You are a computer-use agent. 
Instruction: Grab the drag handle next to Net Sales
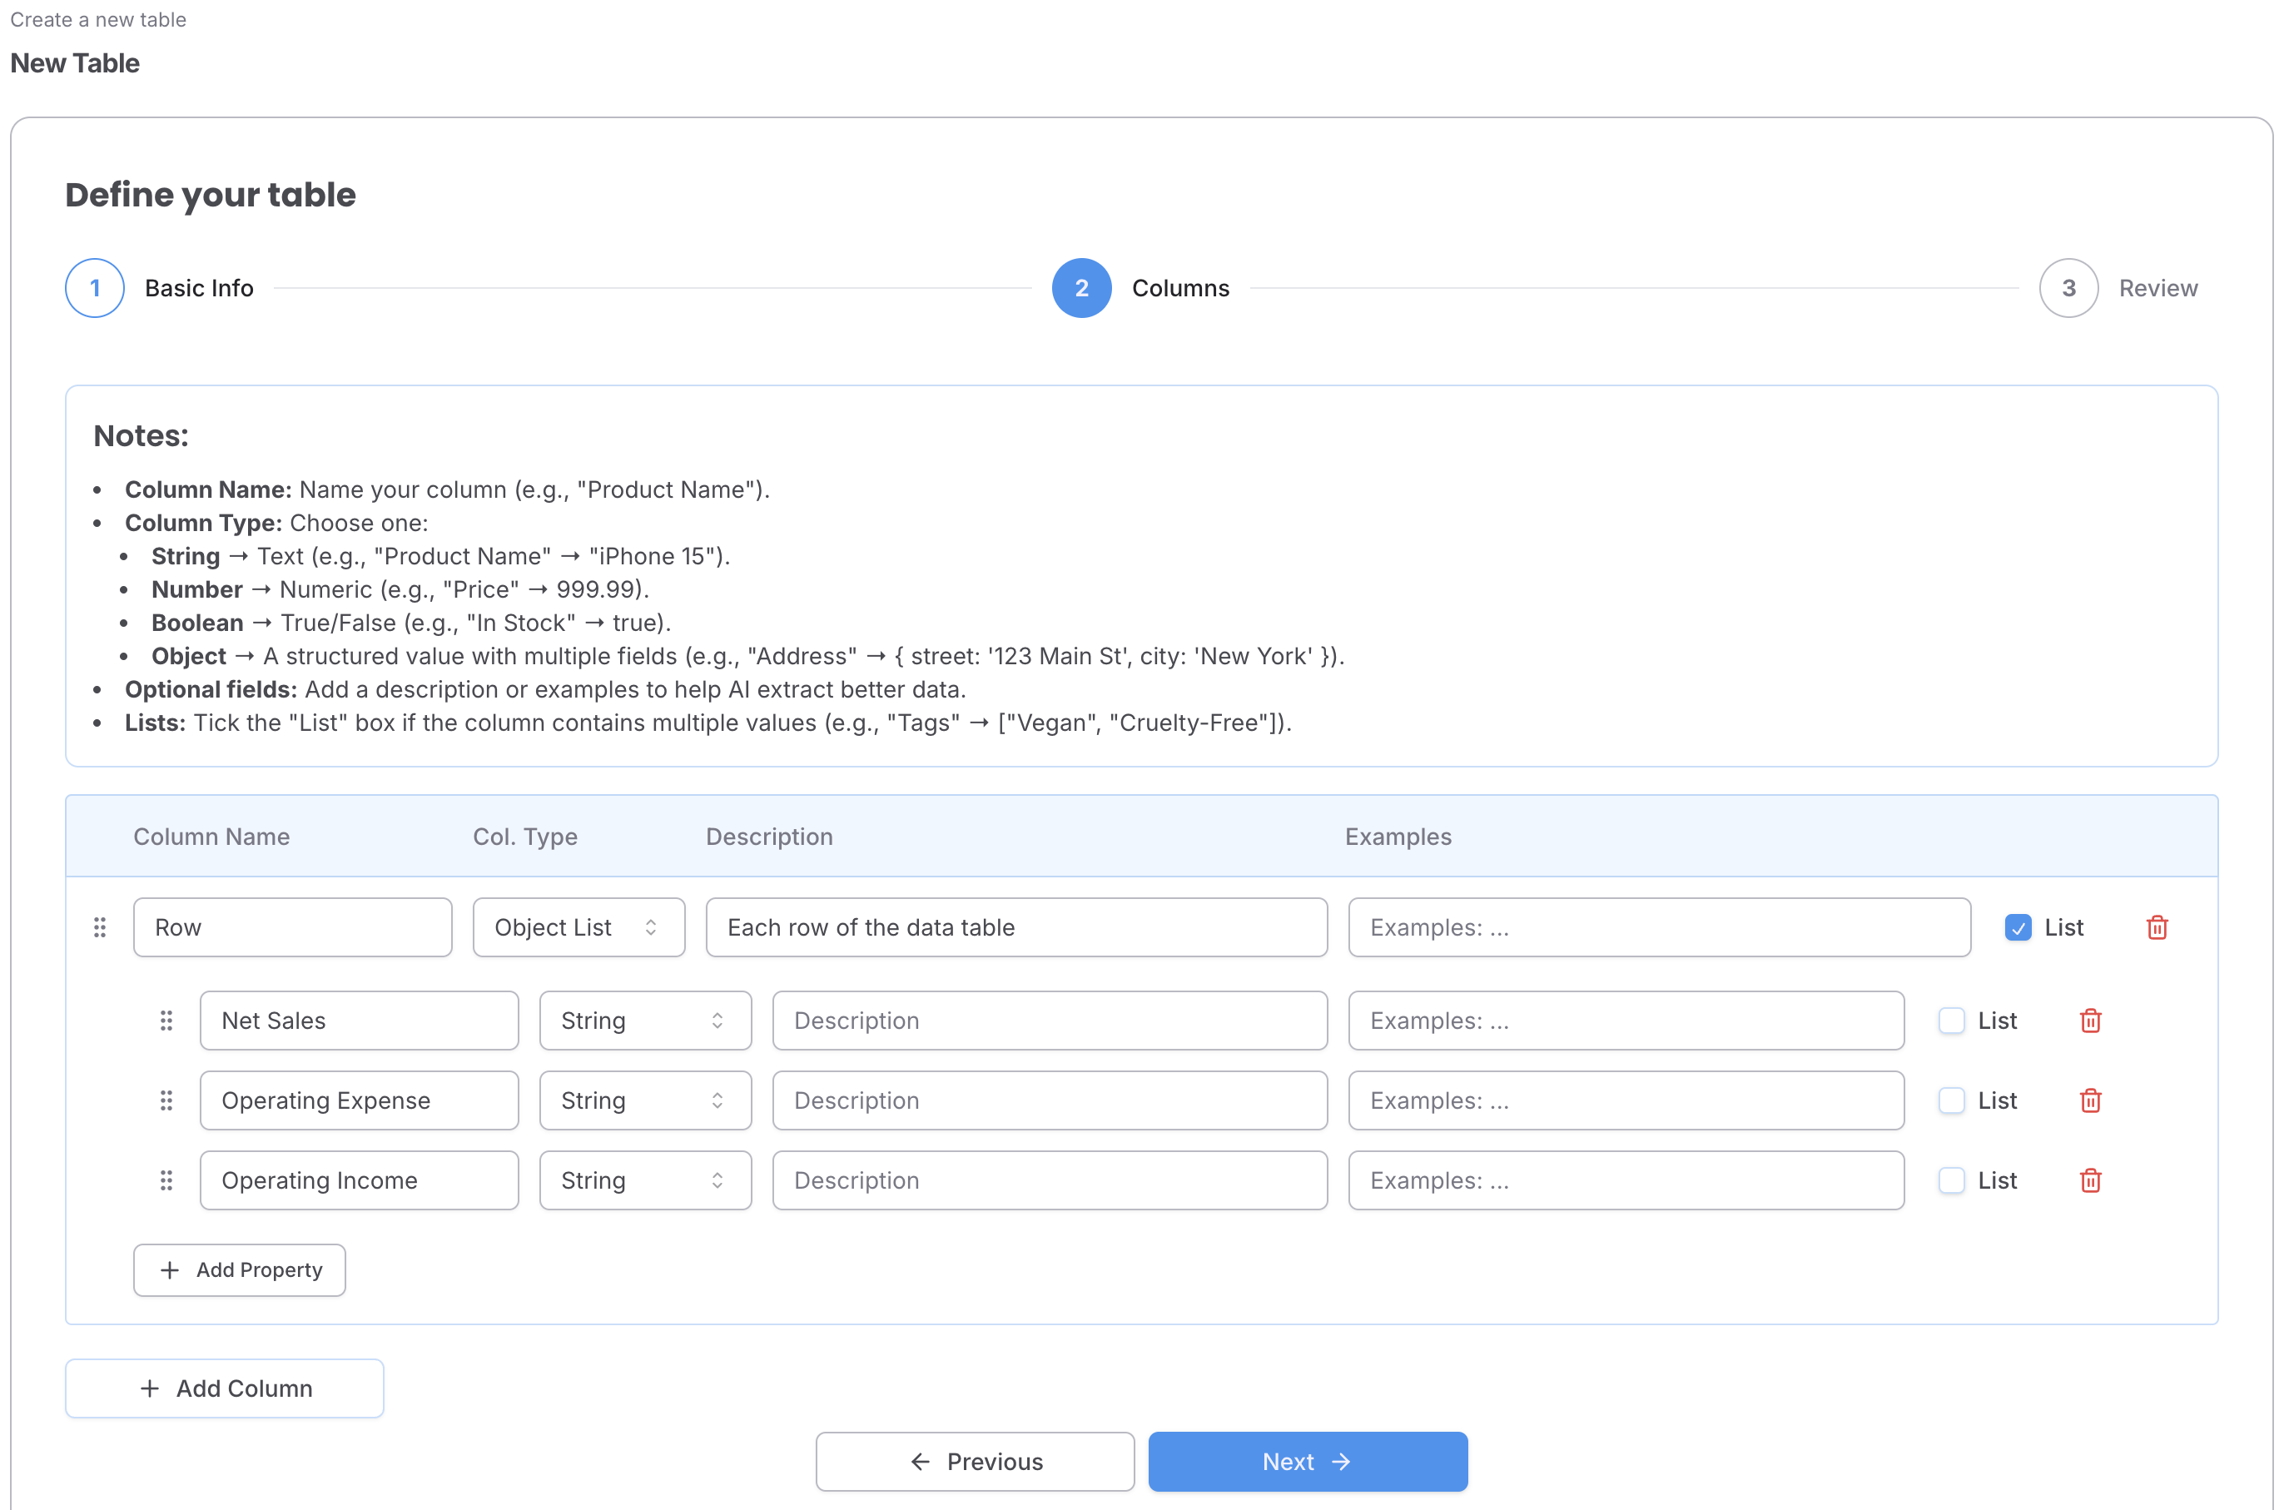point(166,1021)
